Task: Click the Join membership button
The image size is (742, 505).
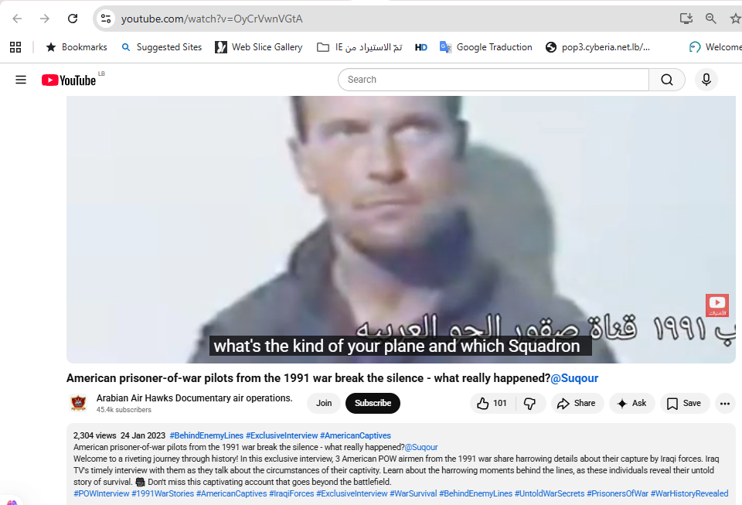Action: click(324, 403)
